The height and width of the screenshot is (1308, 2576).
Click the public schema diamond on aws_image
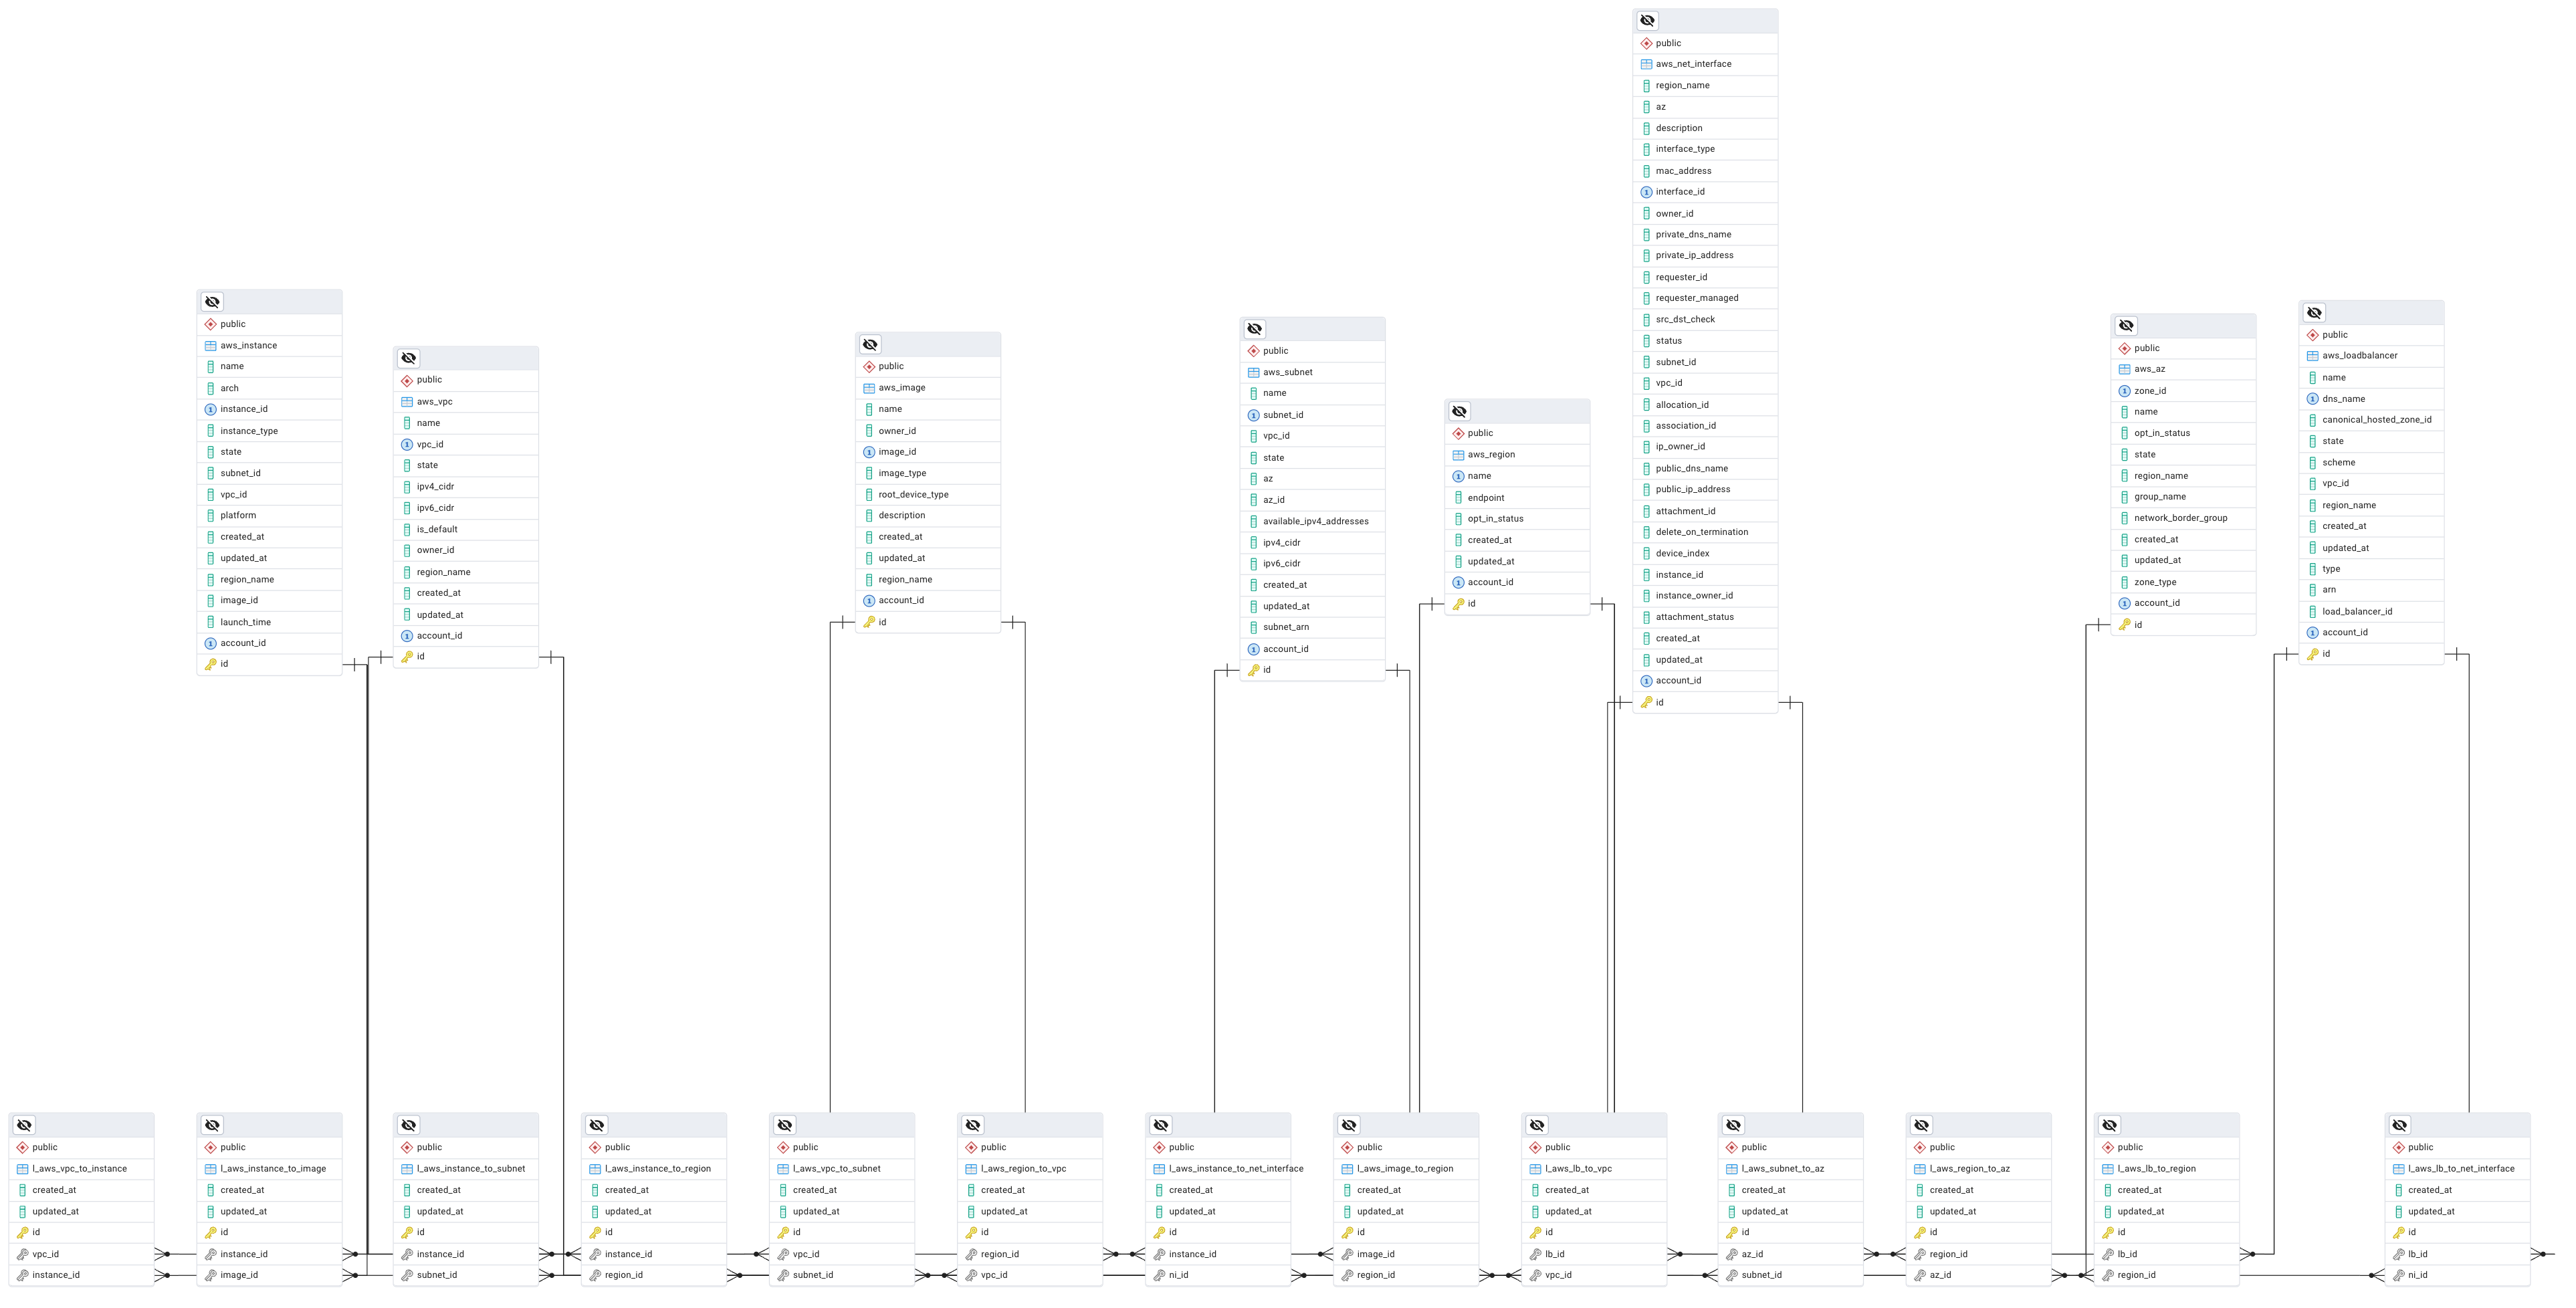pyautogui.click(x=869, y=366)
